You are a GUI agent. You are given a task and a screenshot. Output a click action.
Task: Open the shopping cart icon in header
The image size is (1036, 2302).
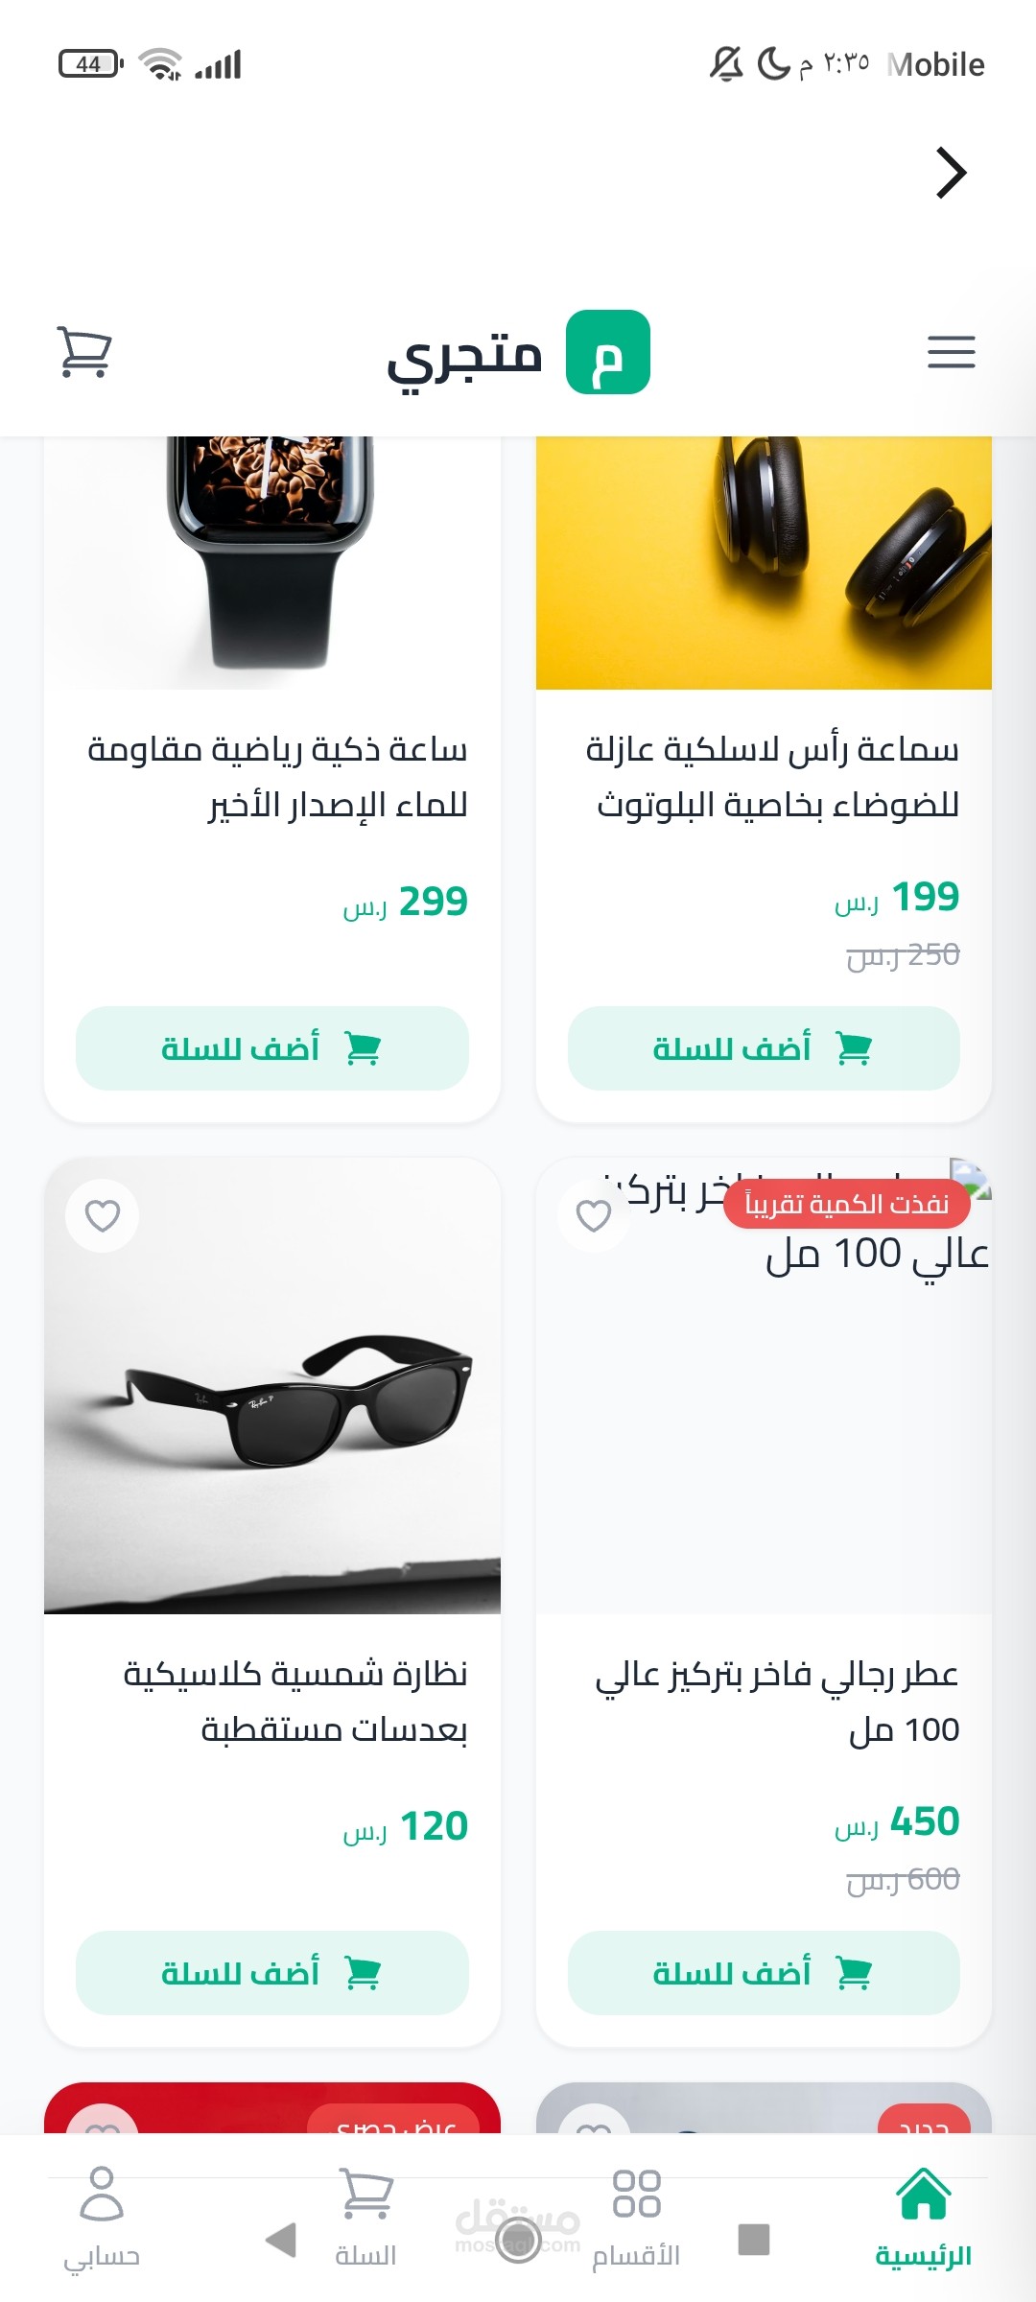84,352
